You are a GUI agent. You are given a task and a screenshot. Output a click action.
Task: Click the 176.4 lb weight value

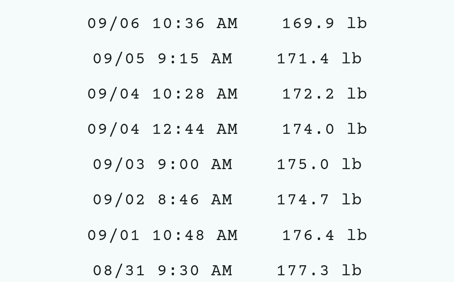(325, 235)
